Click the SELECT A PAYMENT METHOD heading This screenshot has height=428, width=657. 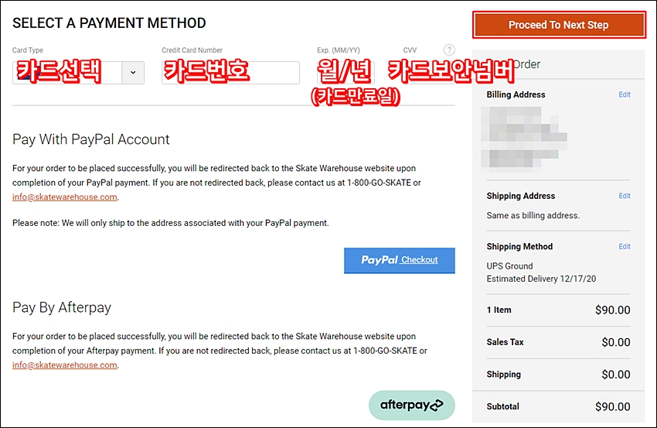click(109, 23)
